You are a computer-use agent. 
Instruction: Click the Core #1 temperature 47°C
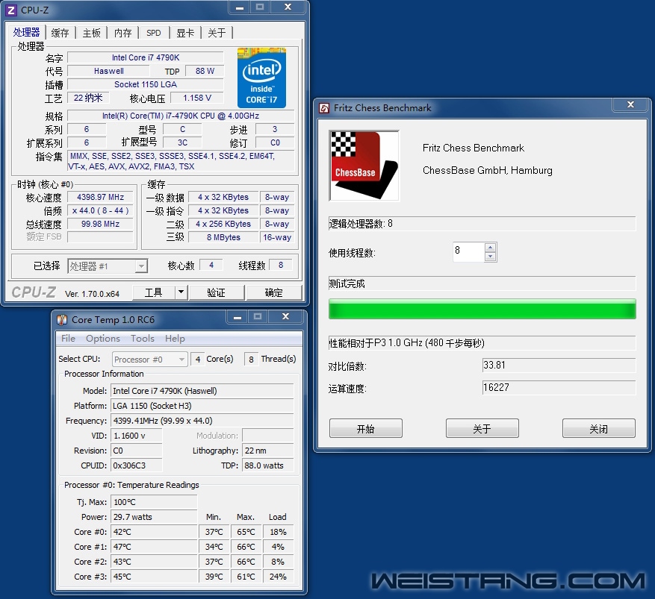(x=154, y=547)
